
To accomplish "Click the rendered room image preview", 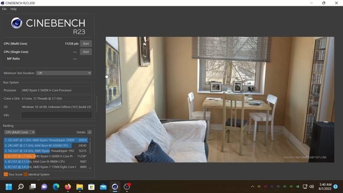I will (220, 100).
